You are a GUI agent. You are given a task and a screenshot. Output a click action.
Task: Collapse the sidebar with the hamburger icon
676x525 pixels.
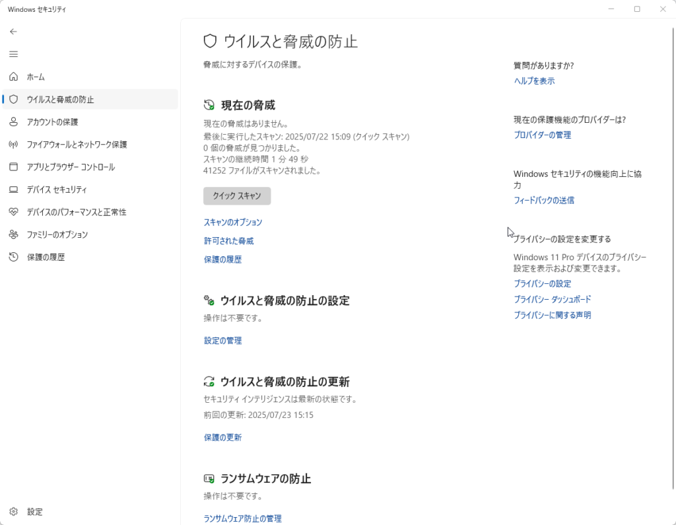(x=13, y=54)
